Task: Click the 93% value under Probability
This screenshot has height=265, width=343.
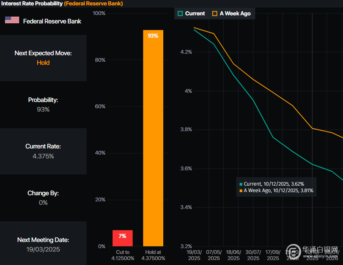Action: 43,109
